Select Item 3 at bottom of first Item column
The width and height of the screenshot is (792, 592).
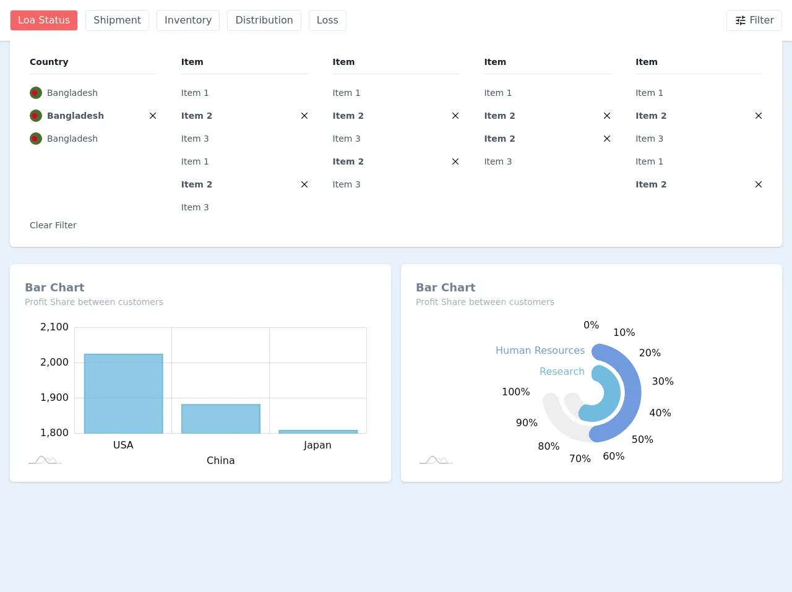tap(195, 207)
